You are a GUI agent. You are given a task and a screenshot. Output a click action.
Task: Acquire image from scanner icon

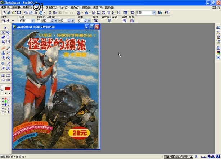[x=78, y=13]
